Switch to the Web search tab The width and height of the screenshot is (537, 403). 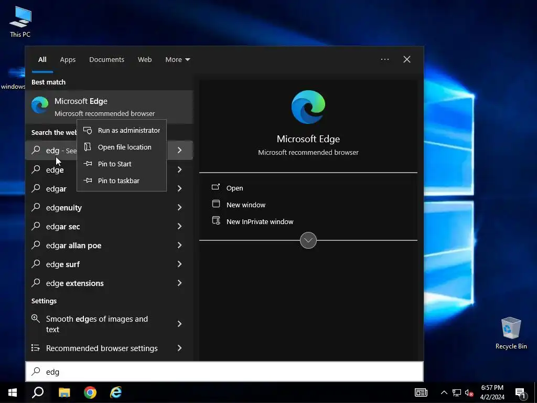(145, 60)
